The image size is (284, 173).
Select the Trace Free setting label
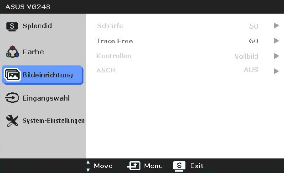[x=115, y=41]
